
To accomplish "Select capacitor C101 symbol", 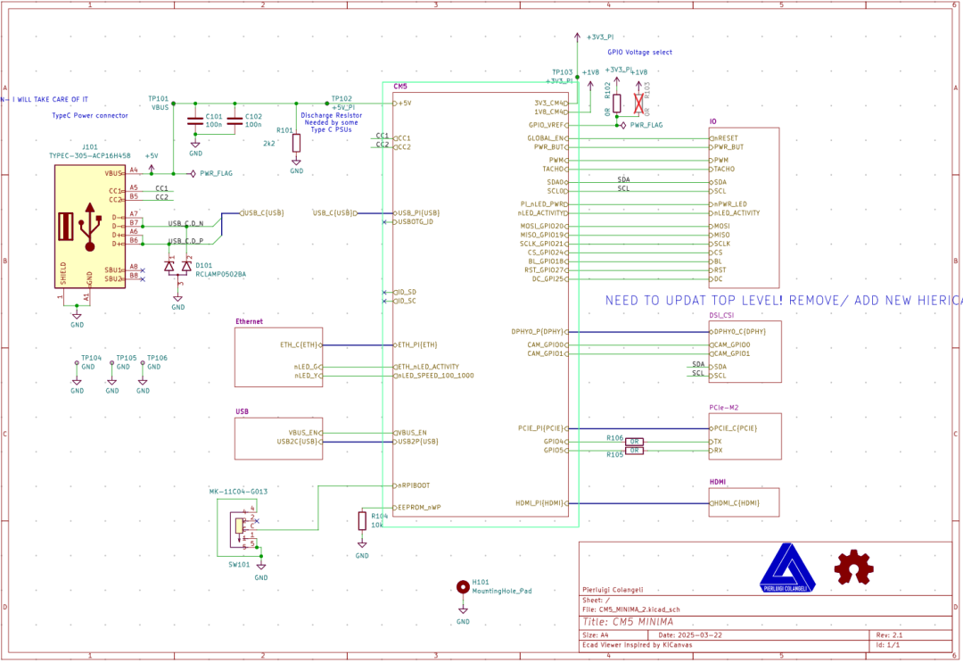I will [x=195, y=121].
